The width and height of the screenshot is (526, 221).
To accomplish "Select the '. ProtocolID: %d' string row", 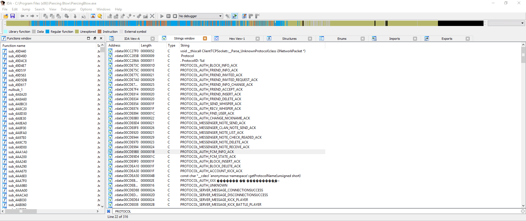I will (216, 61).
